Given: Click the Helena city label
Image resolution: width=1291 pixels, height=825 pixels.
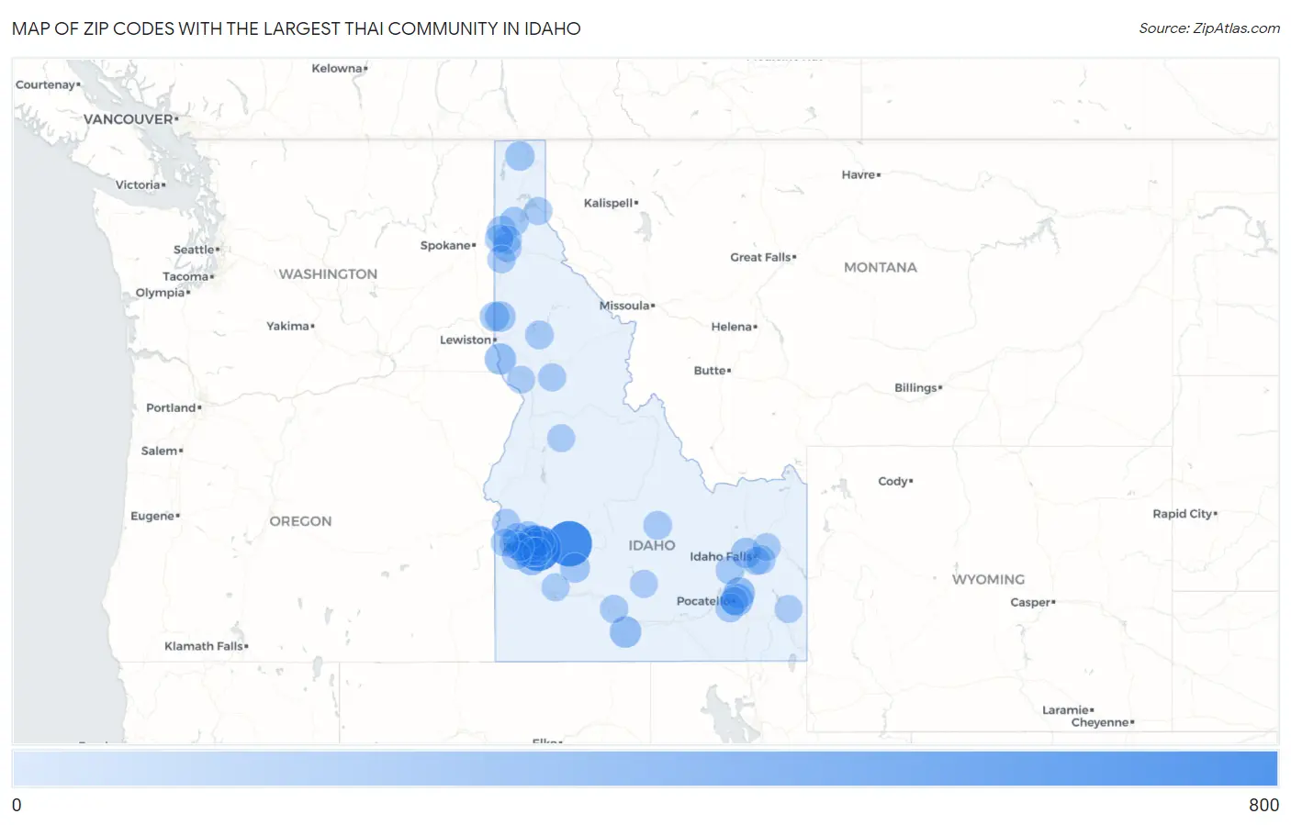Looking at the screenshot, I should pos(732,327).
